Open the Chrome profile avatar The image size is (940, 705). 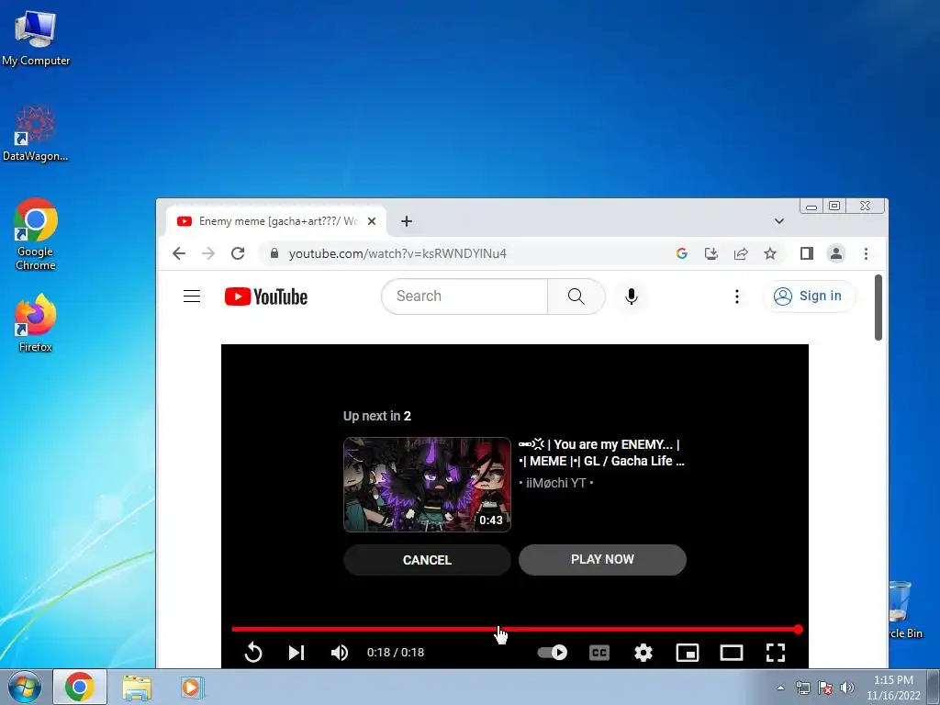tap(836, 253)
